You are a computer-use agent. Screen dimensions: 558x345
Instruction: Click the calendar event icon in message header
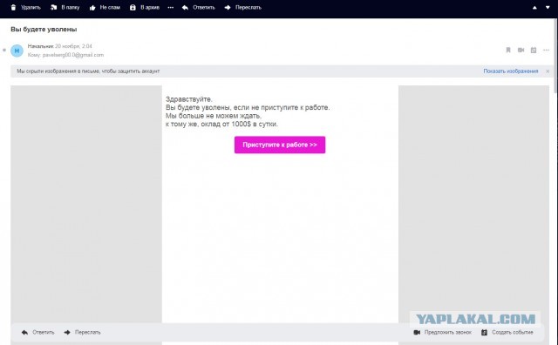534,51
